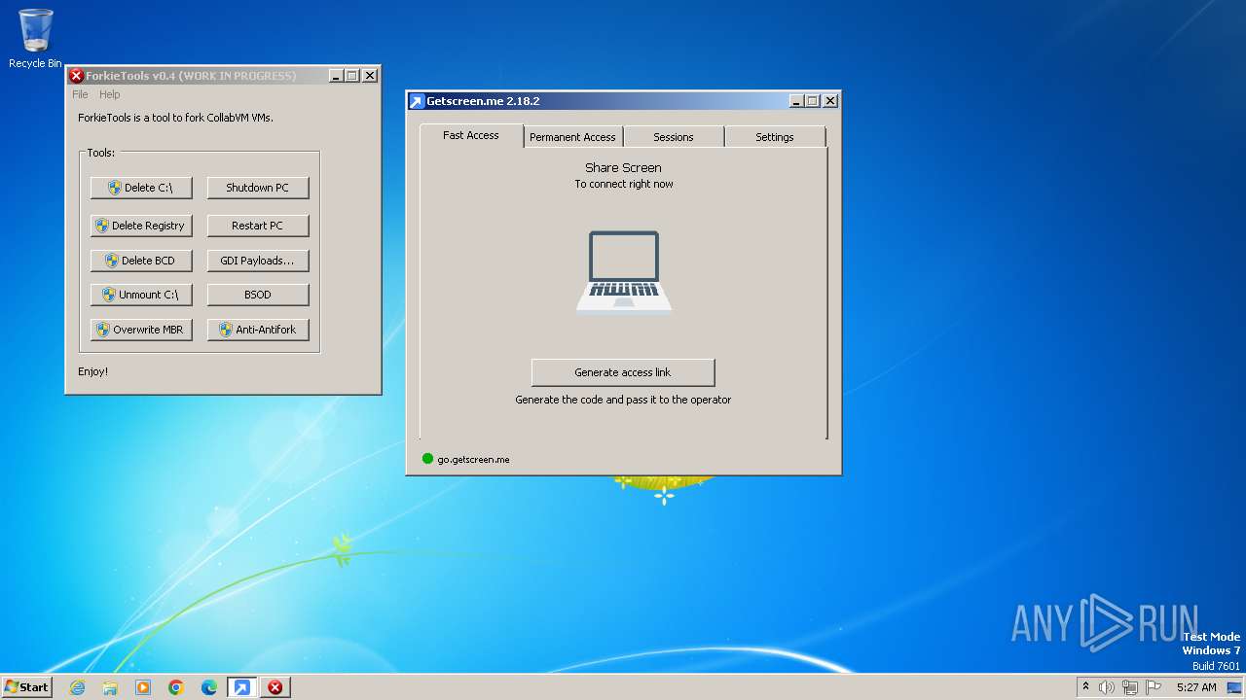Click the Generate access link button

623,372
